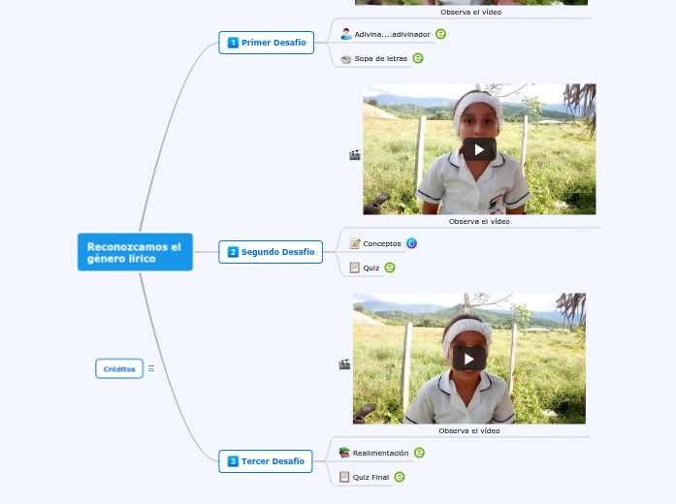Click the film clapper icon beside third video
The image size is (676, 504).
[344, 363]
